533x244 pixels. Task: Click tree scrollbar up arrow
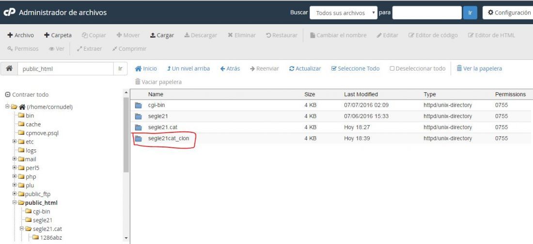126,92
